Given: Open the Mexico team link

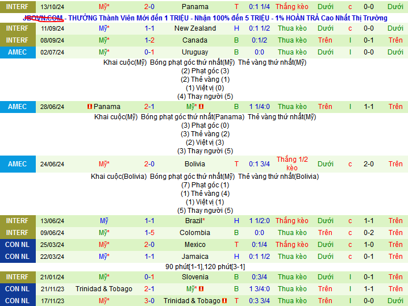Looking at the screenshot, I should coord(195,245).
